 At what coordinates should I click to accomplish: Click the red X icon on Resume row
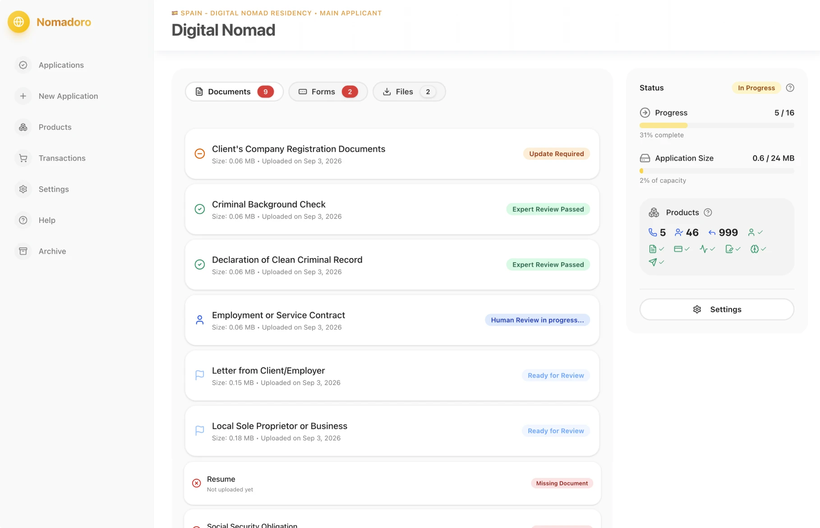197,483
